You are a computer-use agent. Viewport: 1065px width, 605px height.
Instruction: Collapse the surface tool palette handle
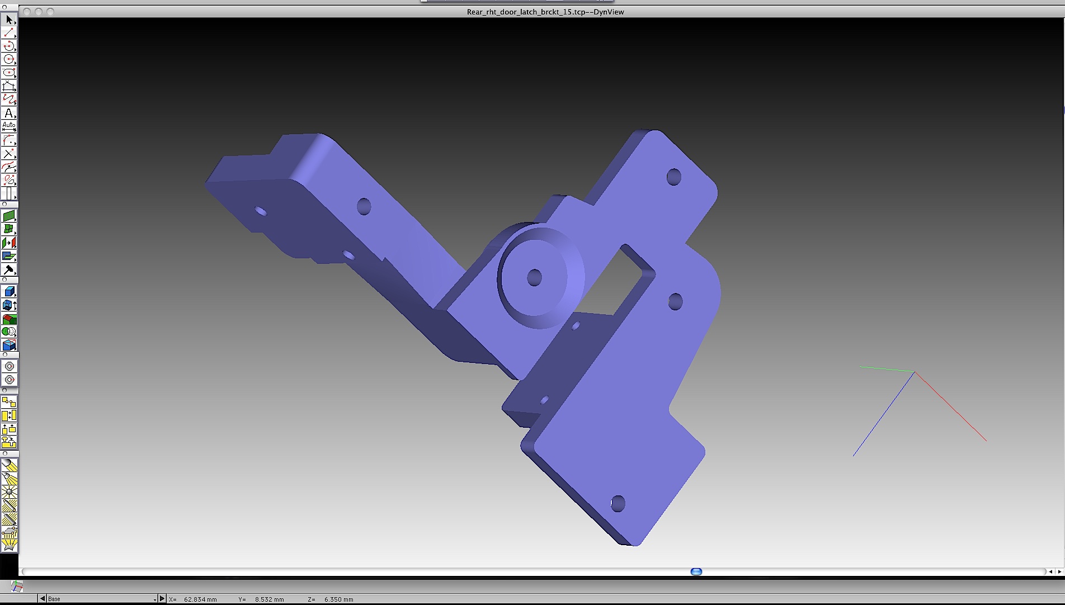[5, 205]
